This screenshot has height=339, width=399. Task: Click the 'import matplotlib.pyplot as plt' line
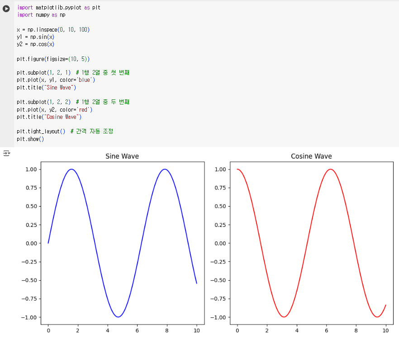point(59,8)
